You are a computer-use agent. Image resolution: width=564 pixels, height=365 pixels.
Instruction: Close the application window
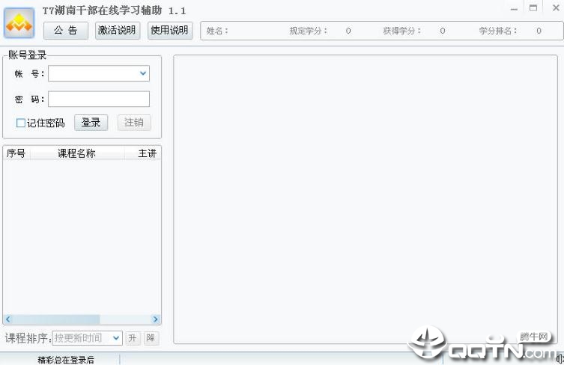556,7
